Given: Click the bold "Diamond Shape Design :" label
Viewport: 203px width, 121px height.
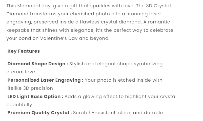Looking at the screenshot, I should click(x=38, y=64).
